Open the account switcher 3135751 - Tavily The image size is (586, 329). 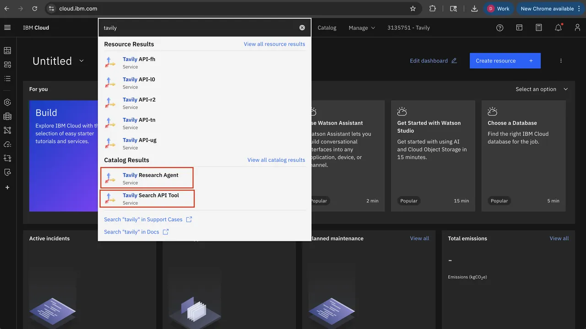point(408,27)
